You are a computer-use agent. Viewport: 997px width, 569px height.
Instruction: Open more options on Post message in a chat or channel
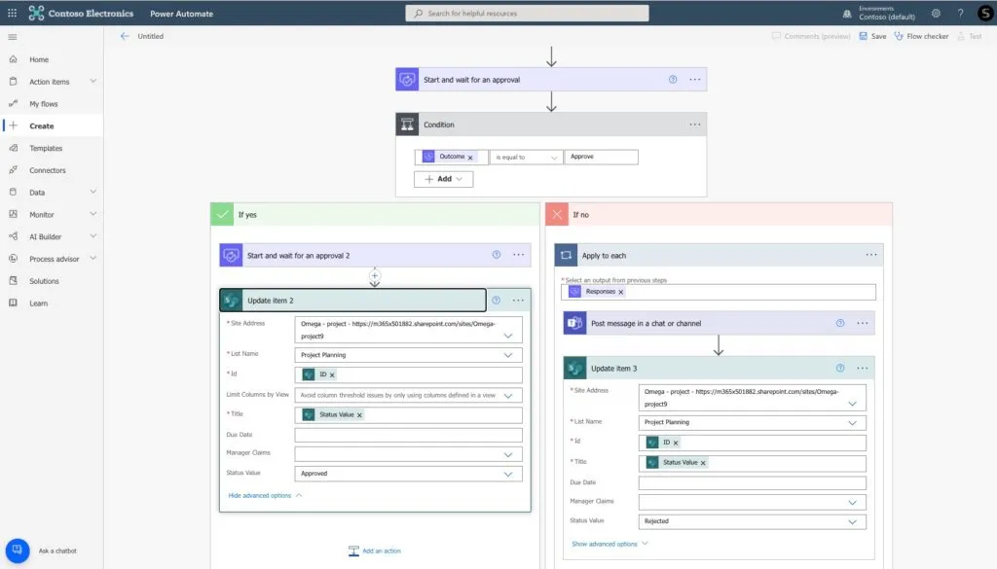coord(863,323)
